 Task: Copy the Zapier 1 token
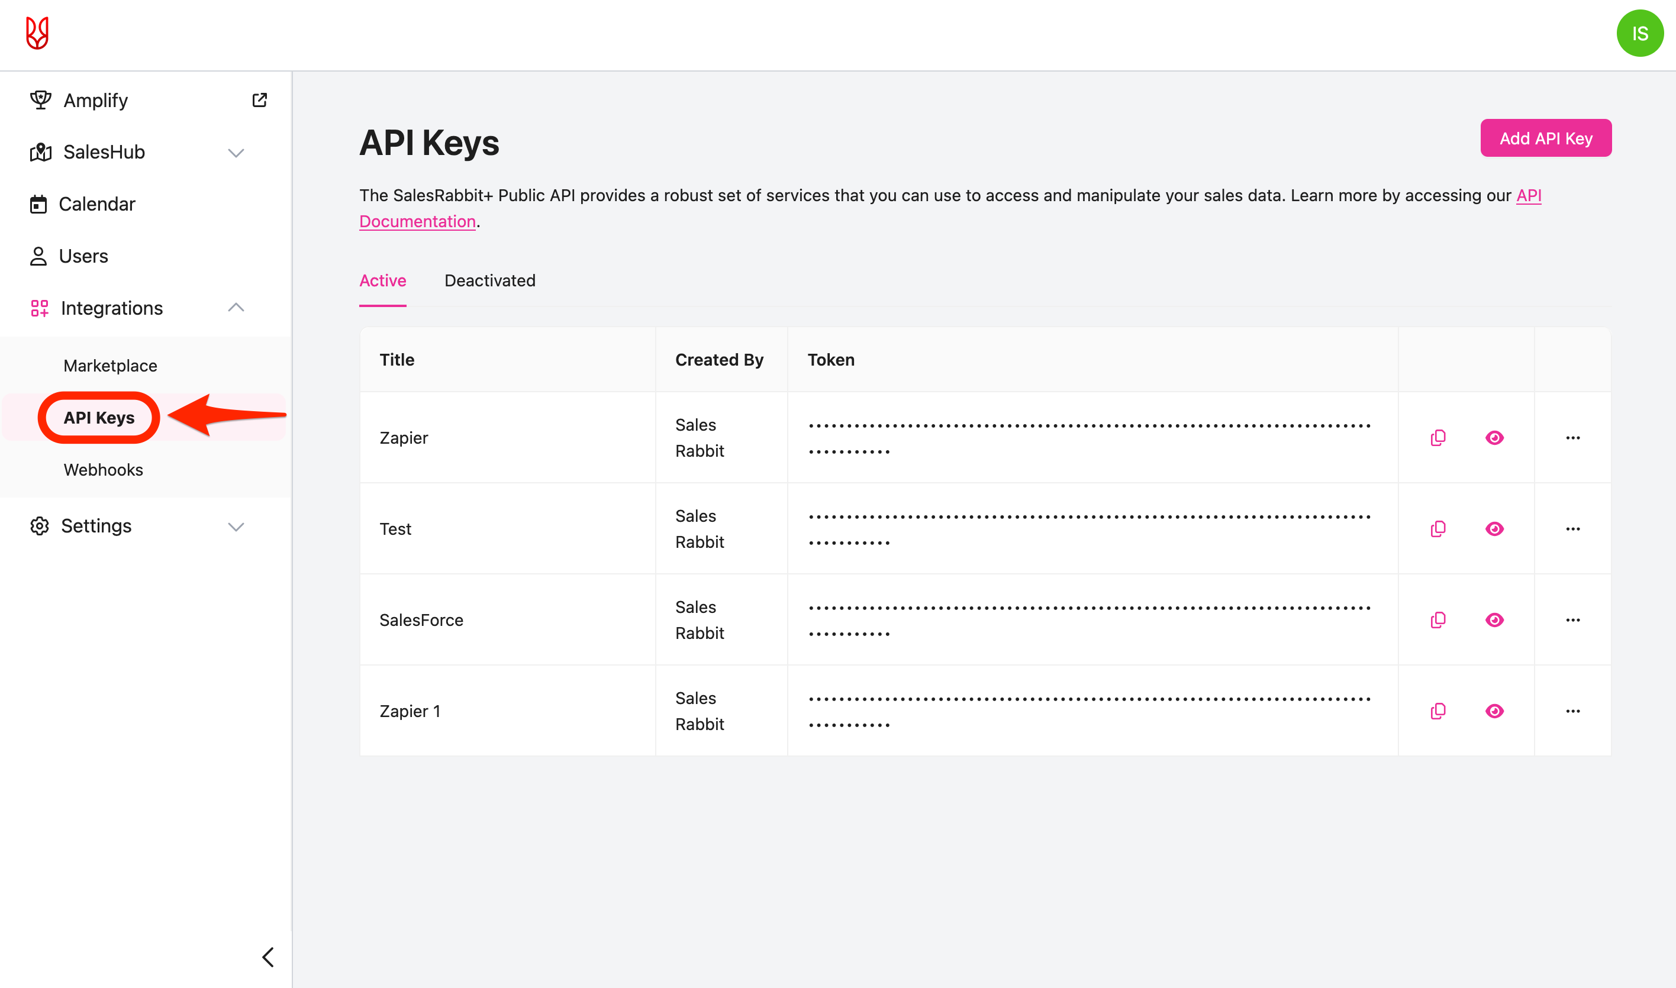(x=1438, y=711)
